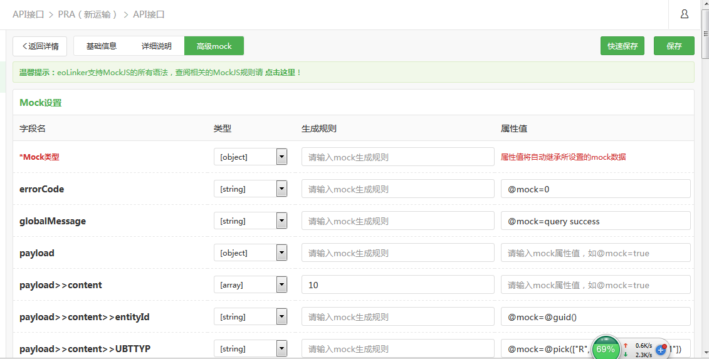Image resolution: width=709 pixels, height=359 pixels.
Task: Open the Mock类型 type dropdown arrow
Action: pos(281,157)
